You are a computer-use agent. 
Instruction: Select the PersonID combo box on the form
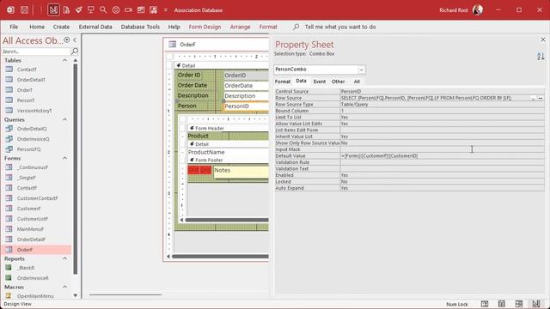tap(246, 106)
